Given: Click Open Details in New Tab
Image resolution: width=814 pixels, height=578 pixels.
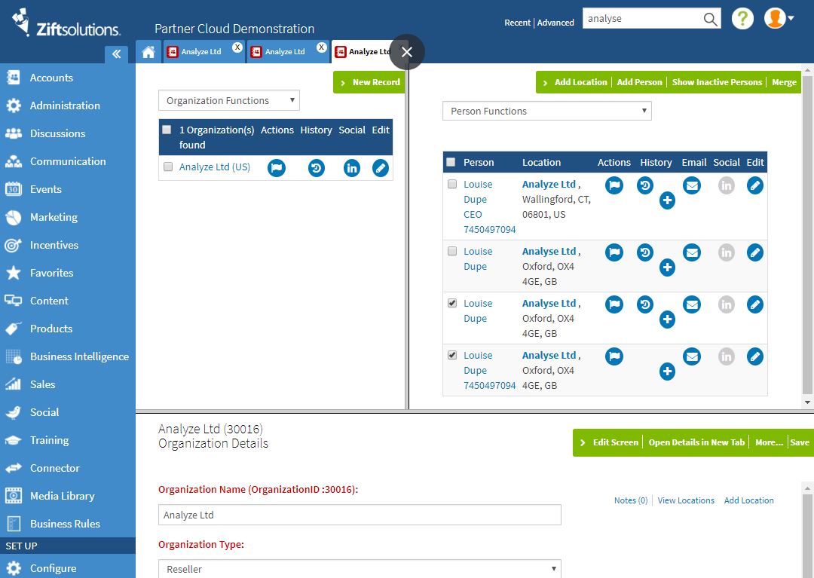Looking at the screenshot, I should tap(696, 442).
